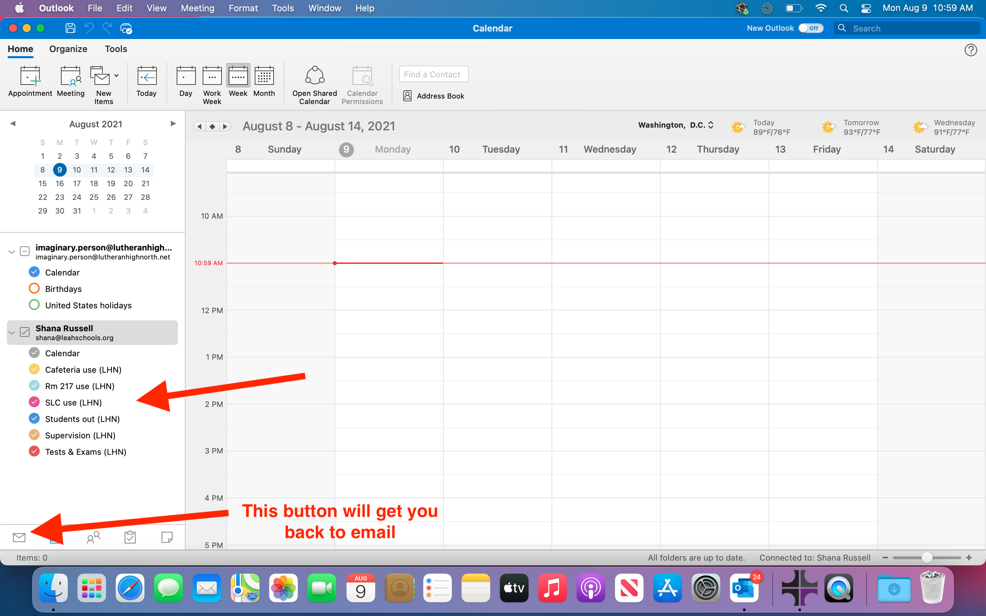Open the Organize ribbon tab

68,49
